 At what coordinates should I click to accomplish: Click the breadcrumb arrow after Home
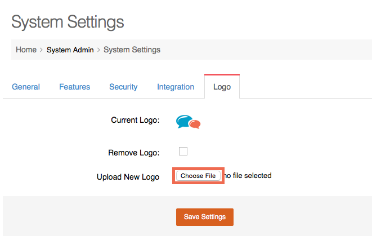tap(42, 50)
